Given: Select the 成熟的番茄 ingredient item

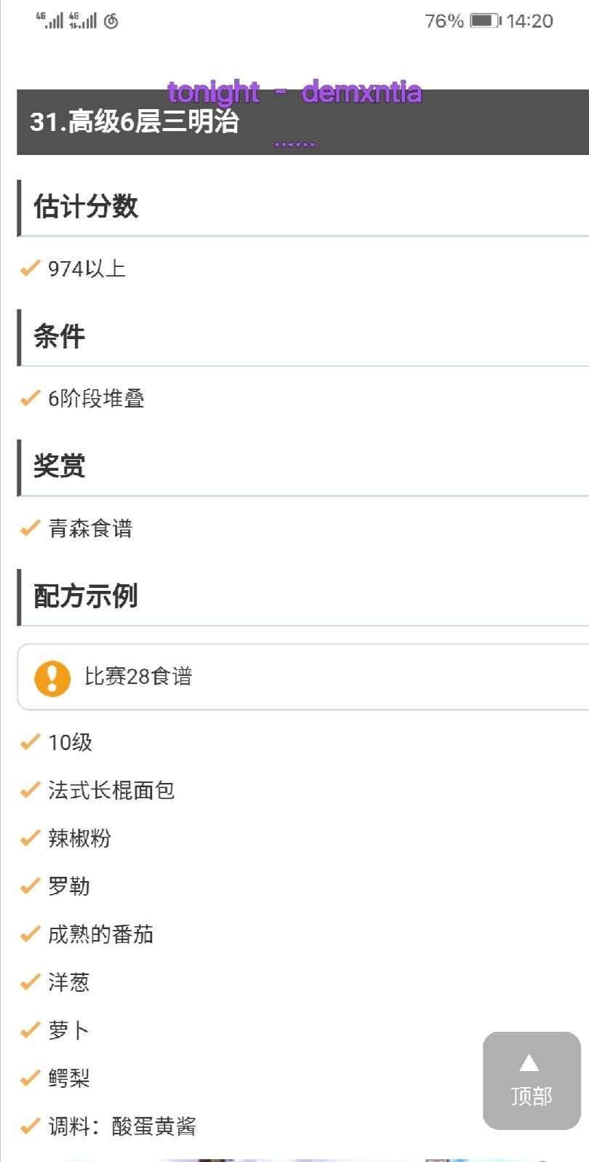Looking at the screenshot, I should (x=100, y=934).
